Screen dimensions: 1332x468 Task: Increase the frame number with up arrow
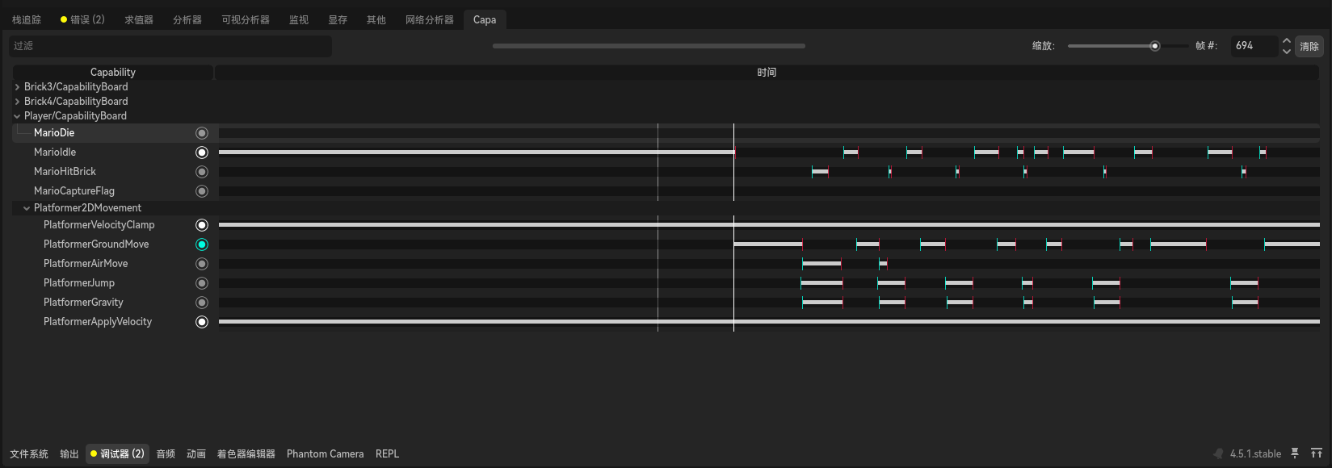pyautogui.click(x=1287, y=41)
